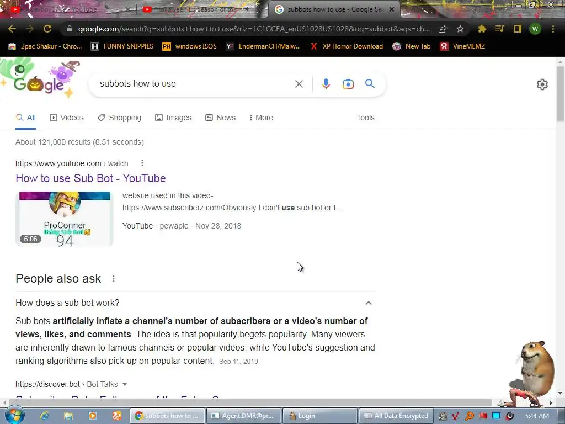
Task: Switch to the All Data Encrypted taskbar window
Action: point(396,416)
